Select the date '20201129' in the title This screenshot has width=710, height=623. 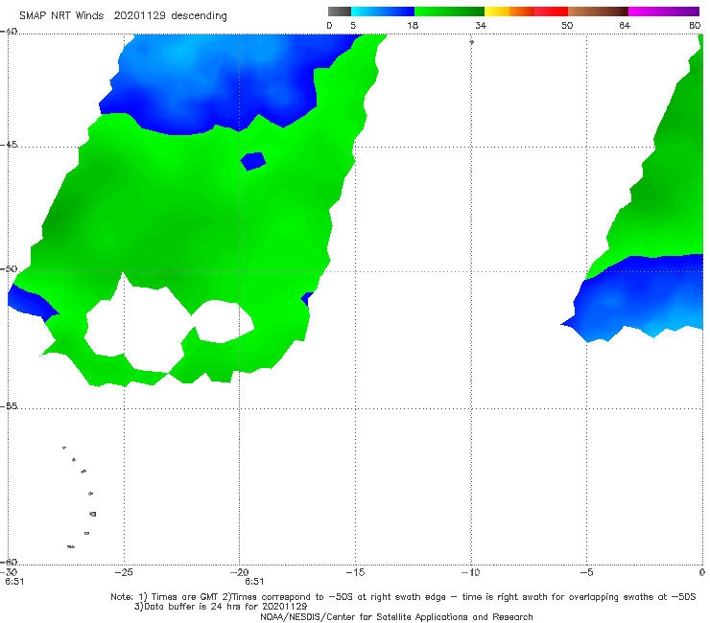coord(139,16)
